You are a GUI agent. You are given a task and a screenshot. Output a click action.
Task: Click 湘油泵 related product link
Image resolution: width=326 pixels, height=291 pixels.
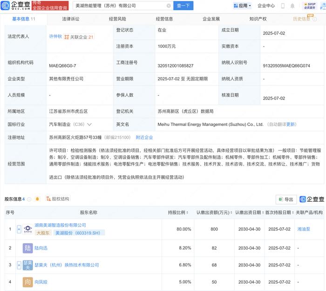[304, 229]
